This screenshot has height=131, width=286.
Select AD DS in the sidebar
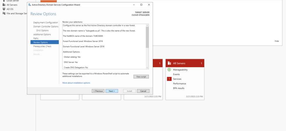click(x=10, y=9)
